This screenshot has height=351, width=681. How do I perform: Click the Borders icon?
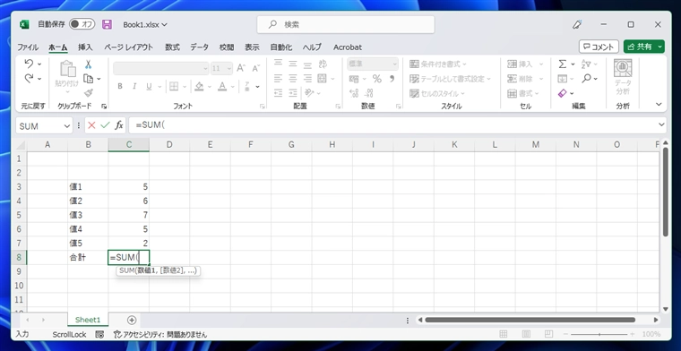(x=174, y=86)
